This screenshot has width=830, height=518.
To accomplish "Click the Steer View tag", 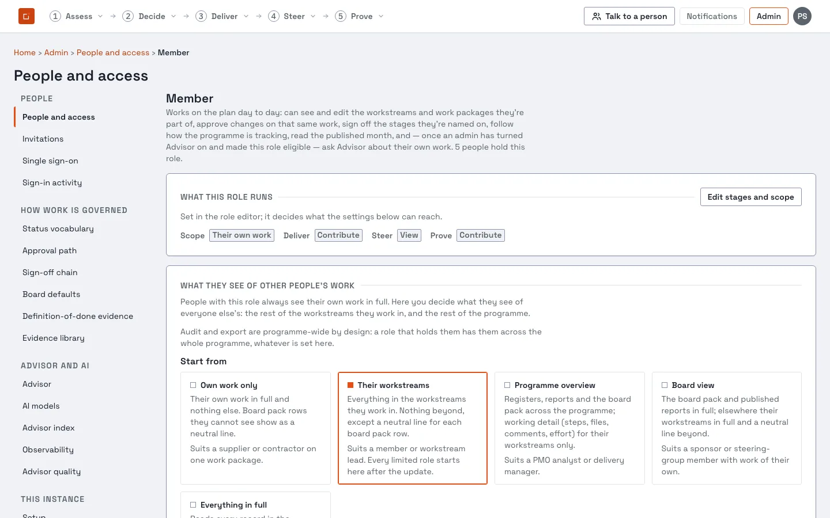I will [x=409, y=235].
